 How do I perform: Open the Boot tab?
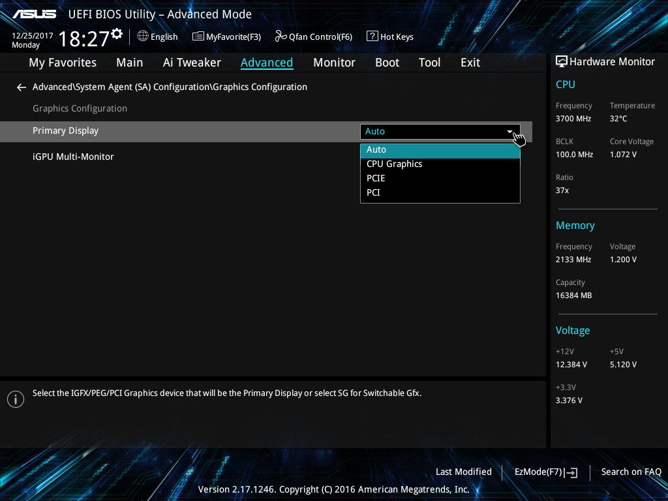(x=387, y=63)
